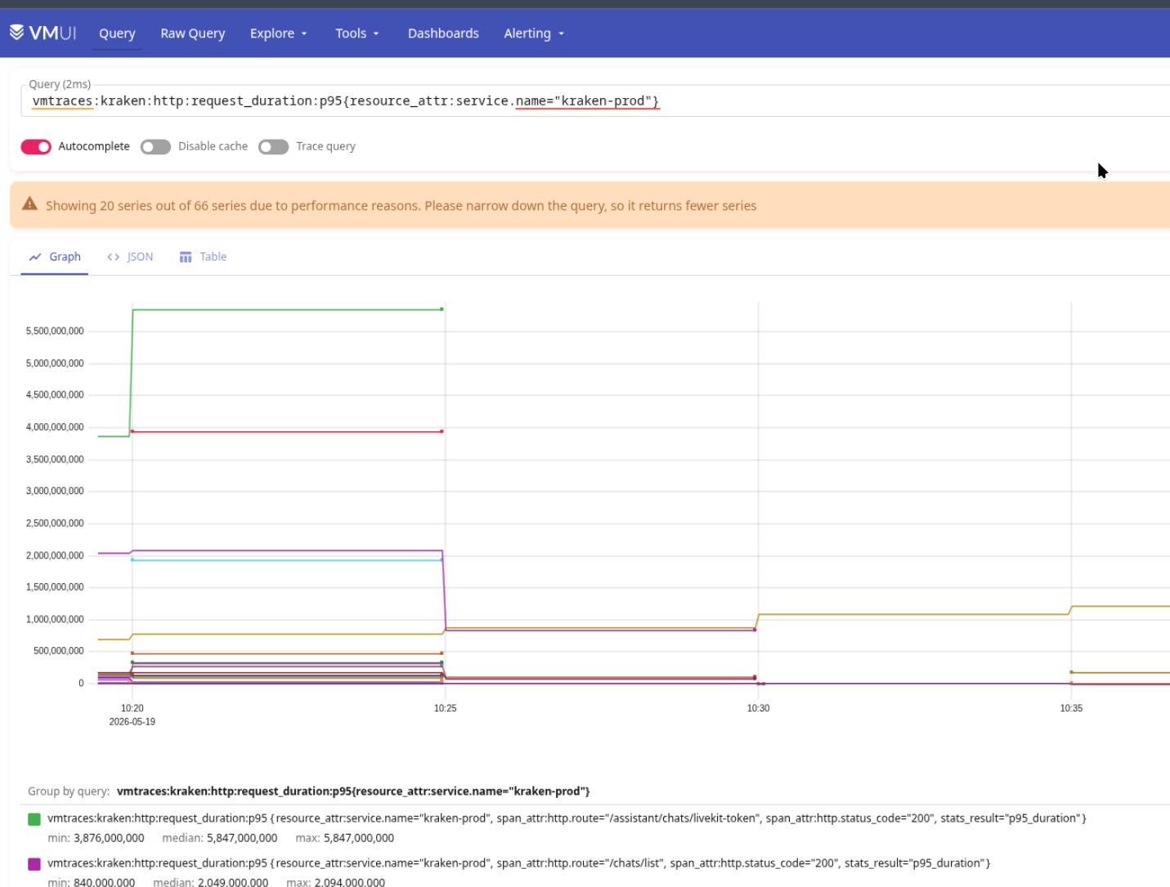Expand the Tools menu
Screen dimensions: 1170x887
point(357,33)
